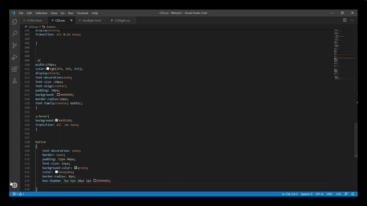Place cursor on the button selector line
367x206 pixels.
pyautogui.click(x=41, y=142)
